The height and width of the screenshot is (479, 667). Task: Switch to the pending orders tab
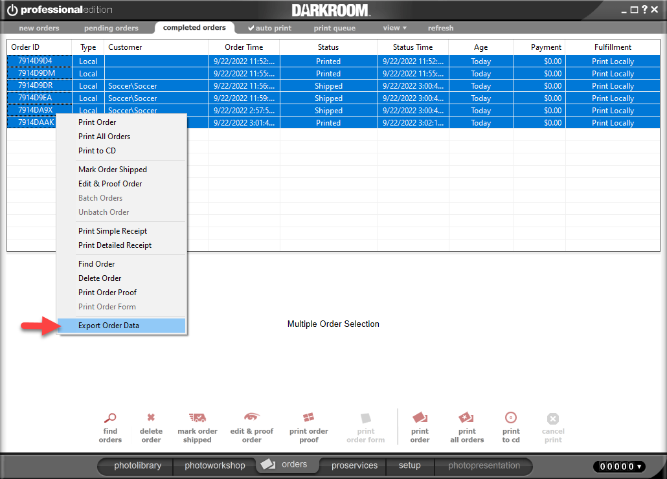pyautogui.click(x=111, y=28)
